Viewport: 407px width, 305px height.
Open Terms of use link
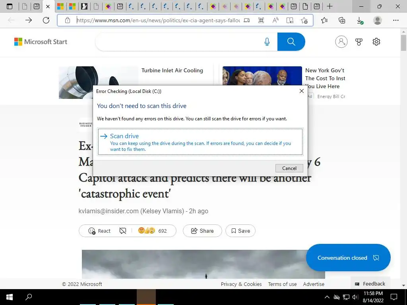[282, 284]
